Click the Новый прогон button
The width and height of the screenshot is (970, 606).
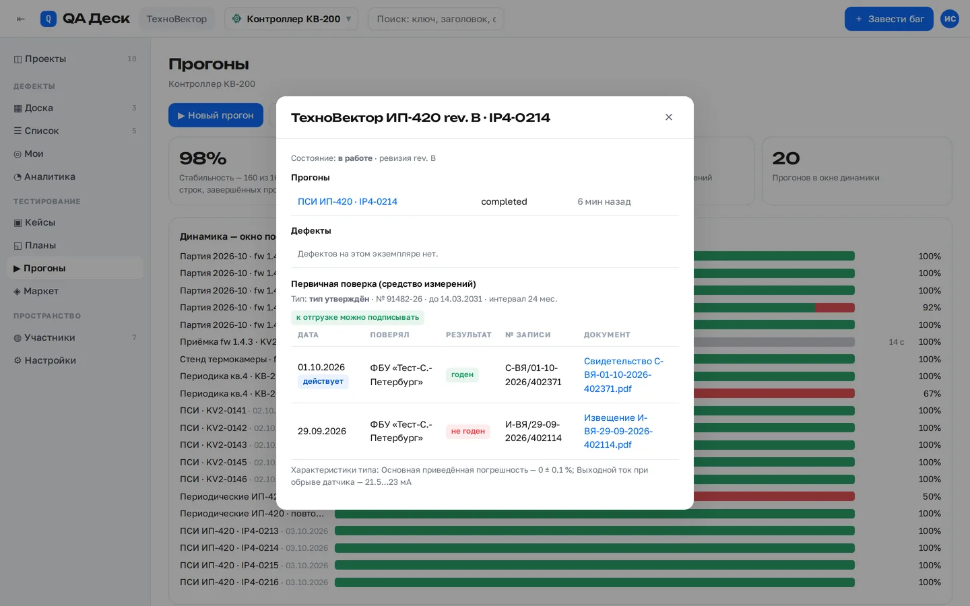point(216,115)
